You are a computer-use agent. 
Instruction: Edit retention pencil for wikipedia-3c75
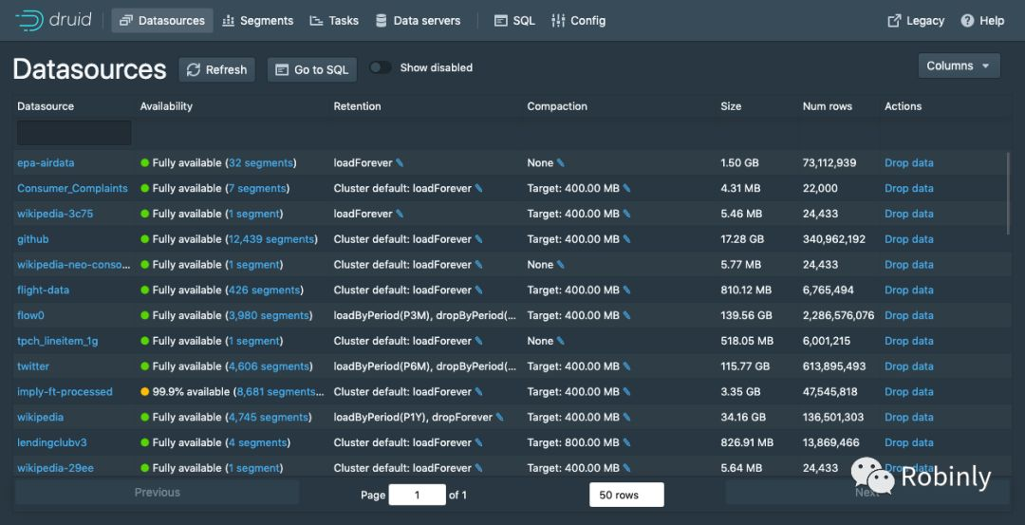[x=401, y=214]
